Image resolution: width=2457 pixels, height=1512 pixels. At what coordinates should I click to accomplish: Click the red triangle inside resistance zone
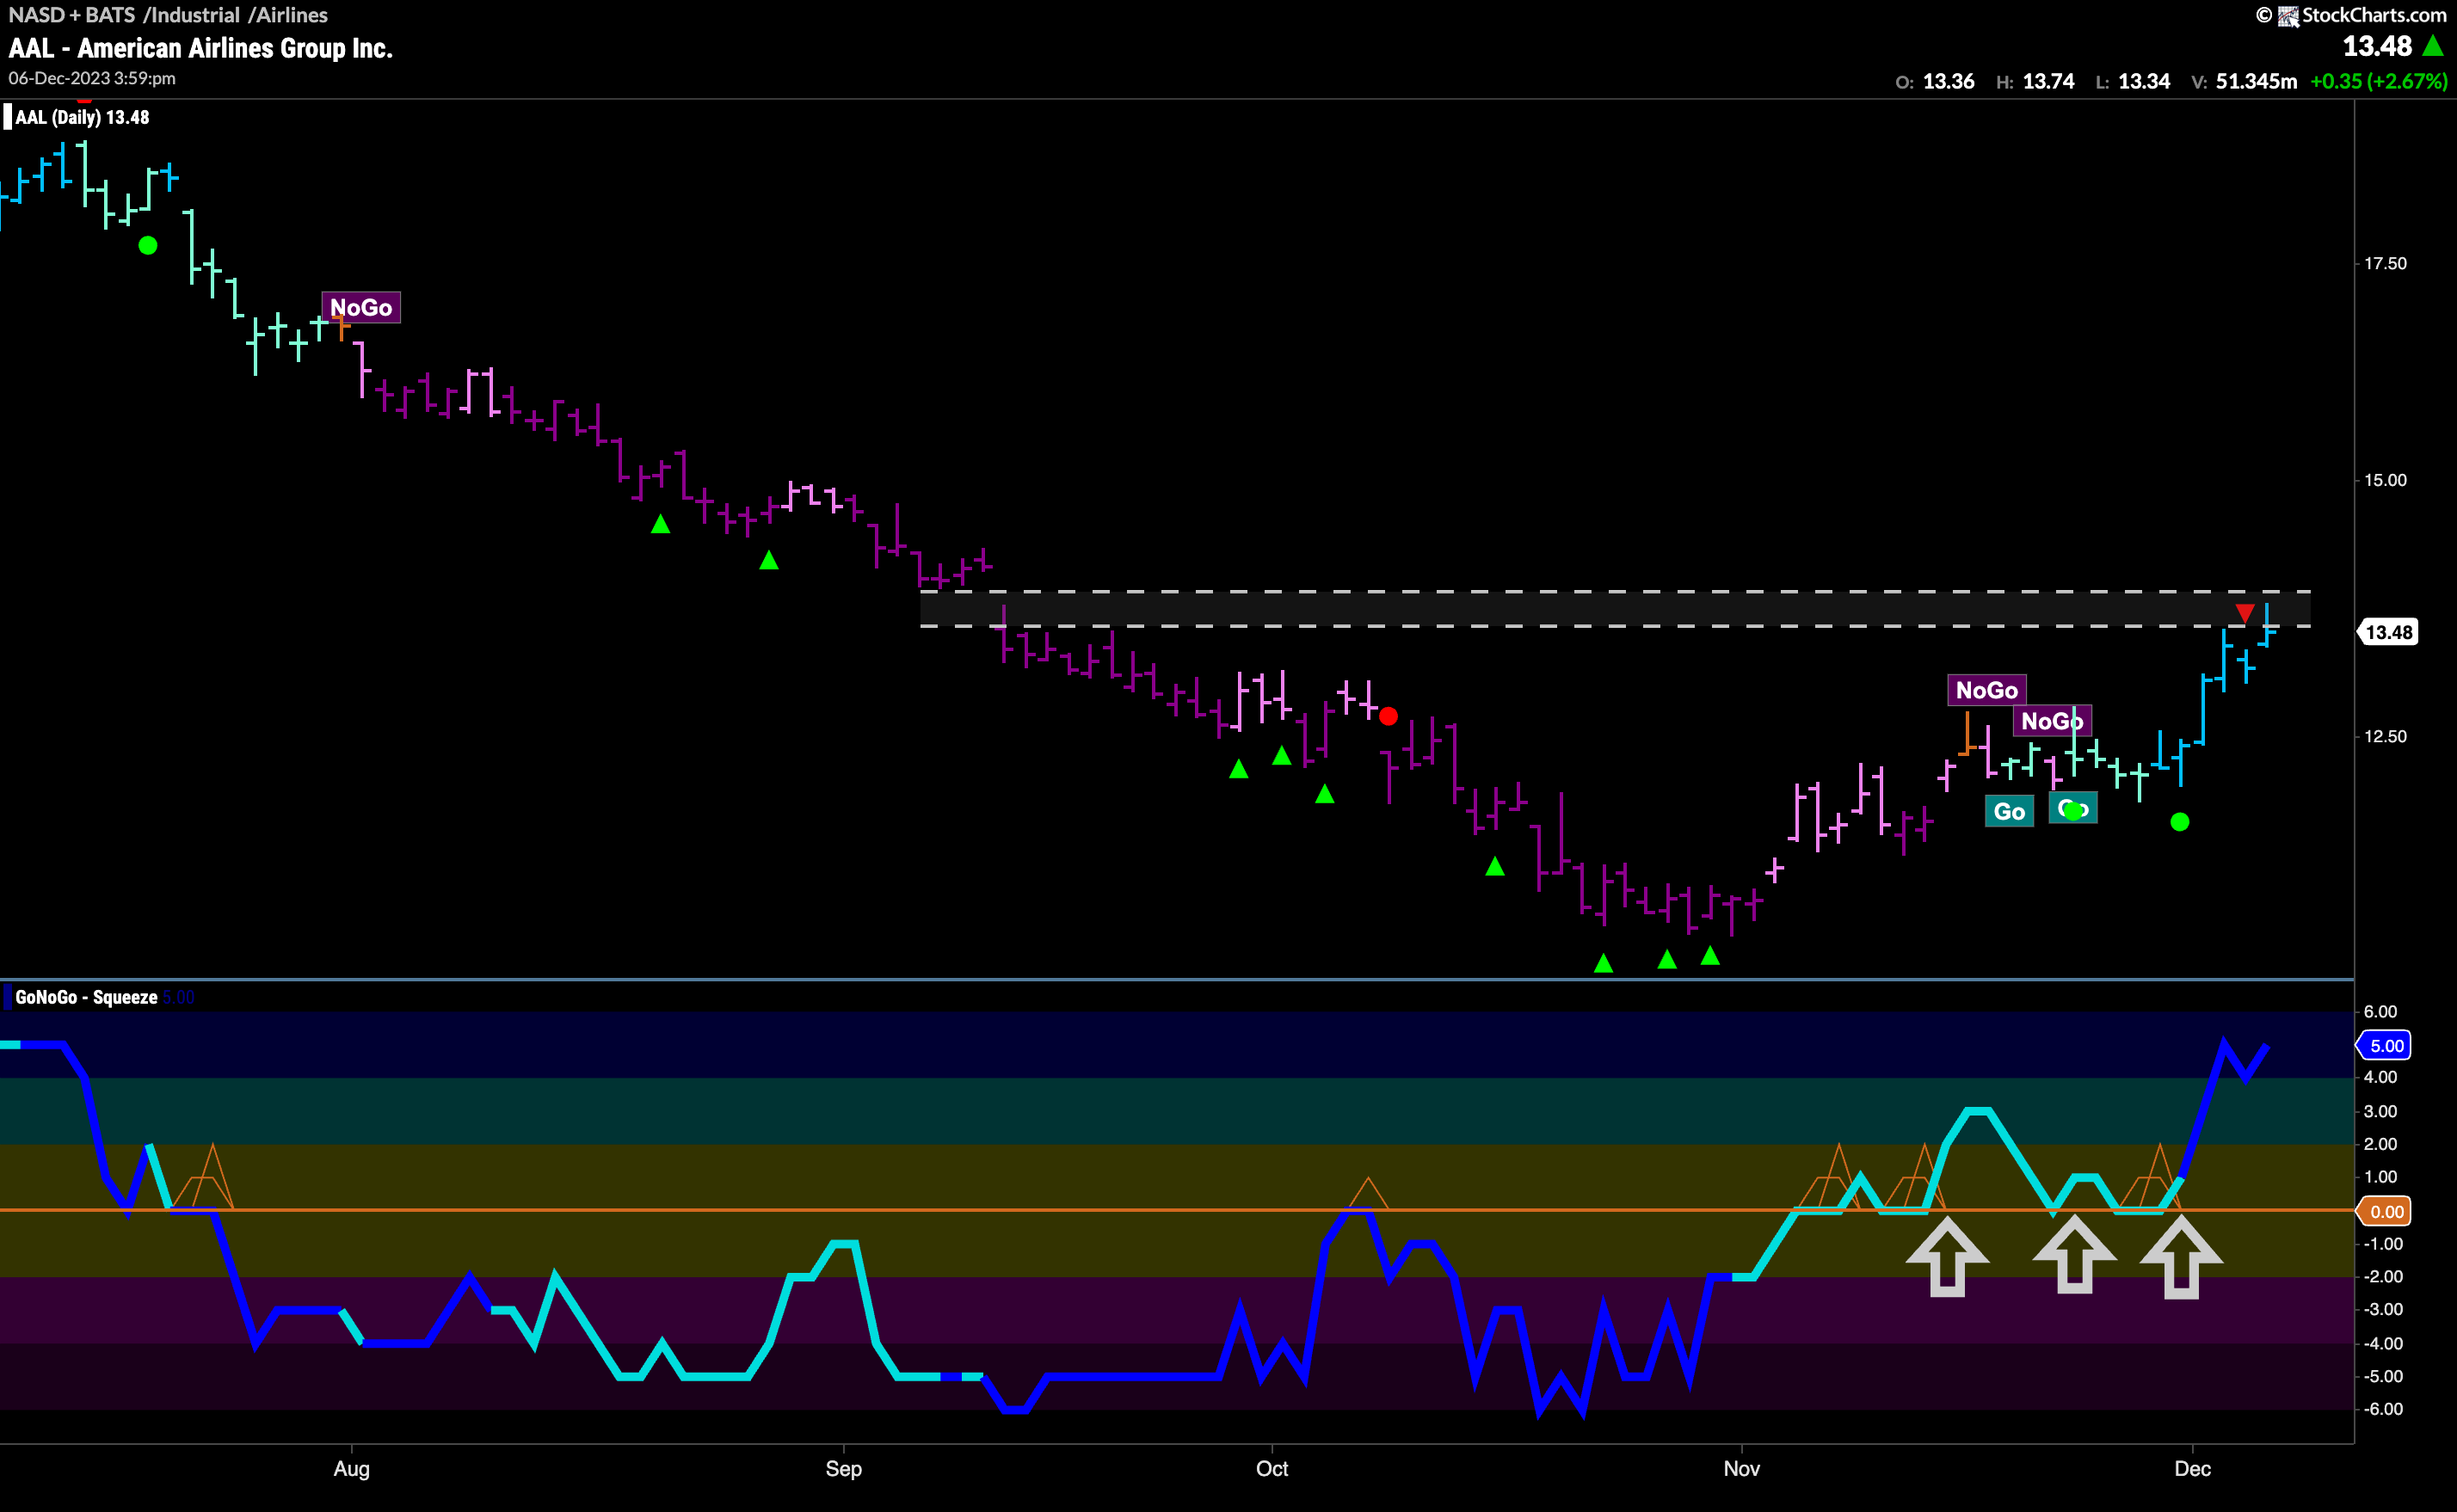2245,613
